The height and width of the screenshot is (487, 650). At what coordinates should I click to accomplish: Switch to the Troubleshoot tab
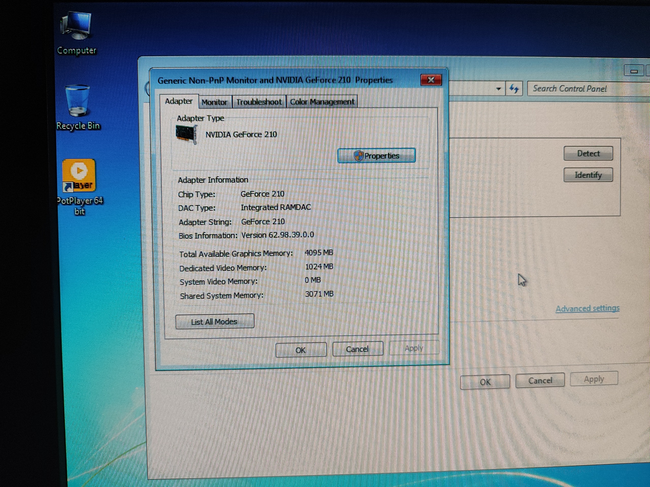[259, 102]
